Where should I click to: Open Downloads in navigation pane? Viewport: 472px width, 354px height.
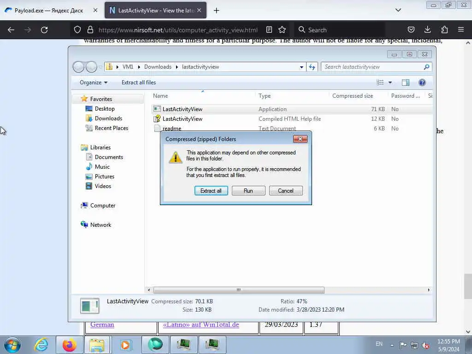(108, 118)
